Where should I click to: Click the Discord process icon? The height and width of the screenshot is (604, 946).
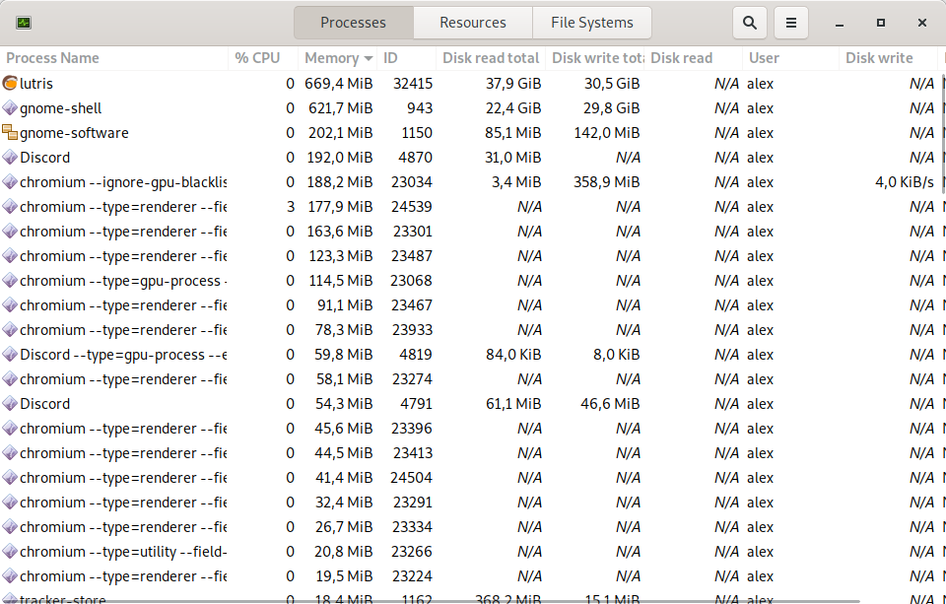[10, 157]
